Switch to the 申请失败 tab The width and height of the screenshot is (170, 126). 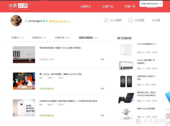coord(63,38)
